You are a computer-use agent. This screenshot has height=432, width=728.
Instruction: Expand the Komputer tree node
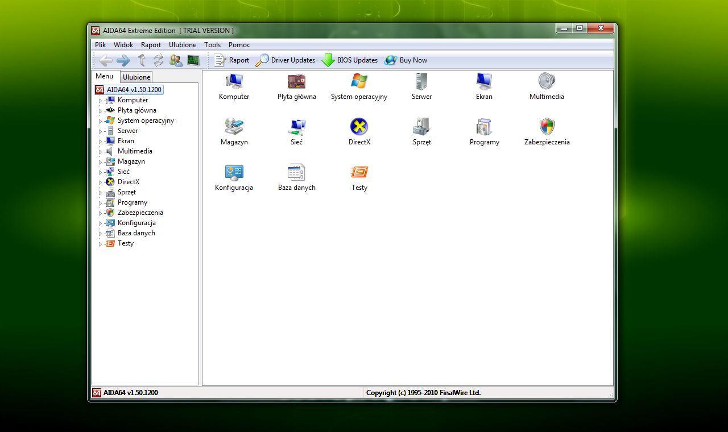[x=101, y=101]
